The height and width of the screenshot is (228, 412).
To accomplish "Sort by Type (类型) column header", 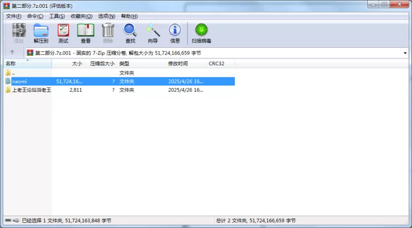I will click(x=141, y=64).
